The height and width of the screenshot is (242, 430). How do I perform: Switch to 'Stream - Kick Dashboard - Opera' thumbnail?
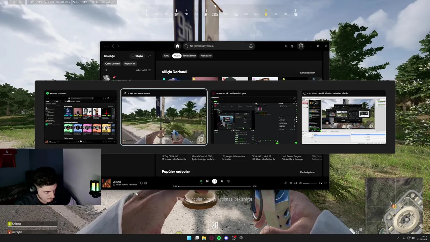point(254,117)
